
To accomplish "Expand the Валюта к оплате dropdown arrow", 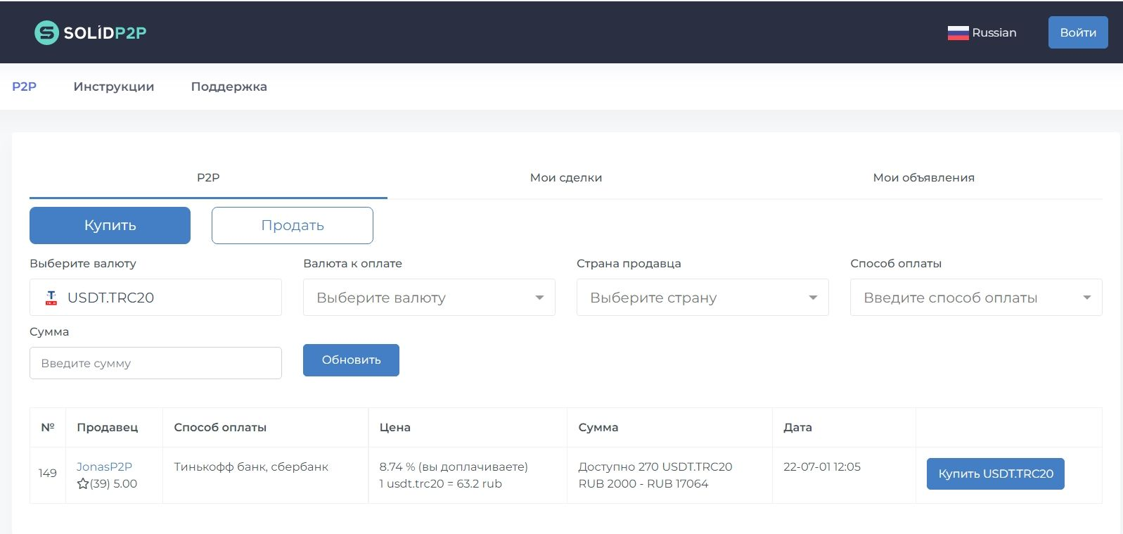I will click(539, 298).
